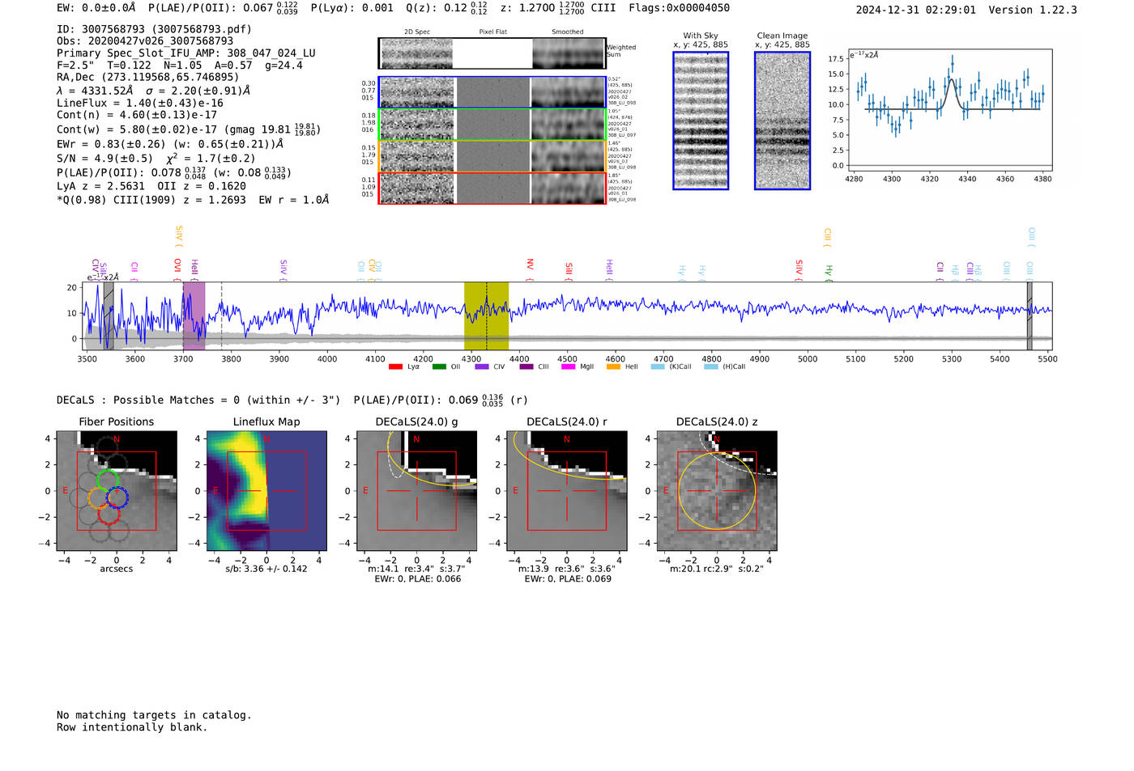
Task: Open the red-framed fiber 2D spectrum row
Action: 492,188
